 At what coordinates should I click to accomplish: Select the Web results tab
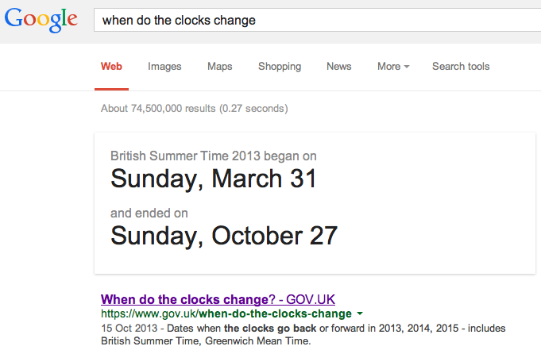(x=111, y=66)
